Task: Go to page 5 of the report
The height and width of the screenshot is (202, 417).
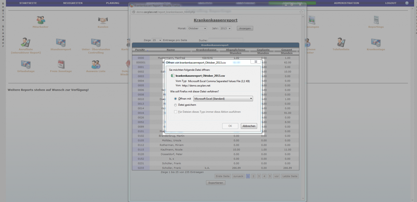Action: [x=270, y=176]
